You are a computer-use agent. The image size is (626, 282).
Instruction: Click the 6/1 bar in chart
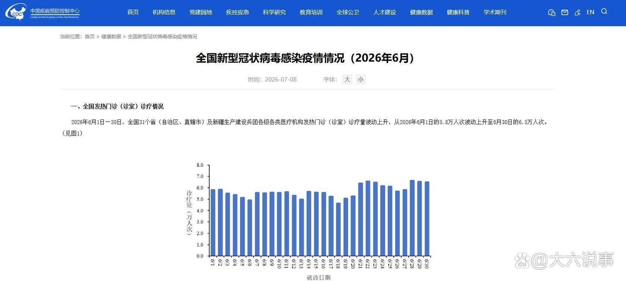point(213,223)
